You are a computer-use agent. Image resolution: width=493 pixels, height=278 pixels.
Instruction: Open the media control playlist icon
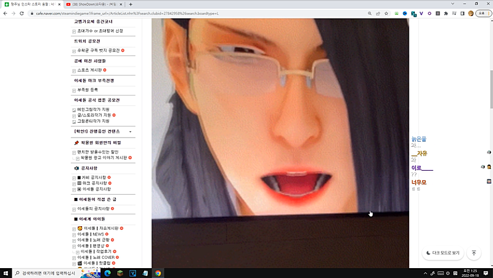click(454, 14)
